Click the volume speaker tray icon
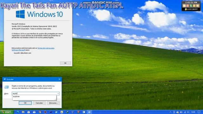Image resolution: width=203 pixels, height=114 pixels. click(188, 112)
